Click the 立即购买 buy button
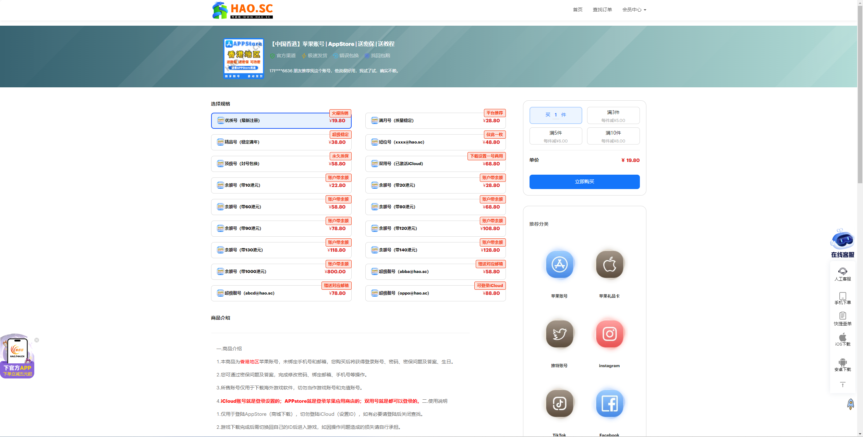Image resolution: width=863 pixels, height=437 pixels. 584,182
